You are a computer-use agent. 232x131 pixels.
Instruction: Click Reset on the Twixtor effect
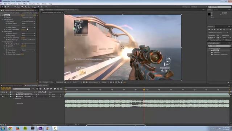click(23, 15)
